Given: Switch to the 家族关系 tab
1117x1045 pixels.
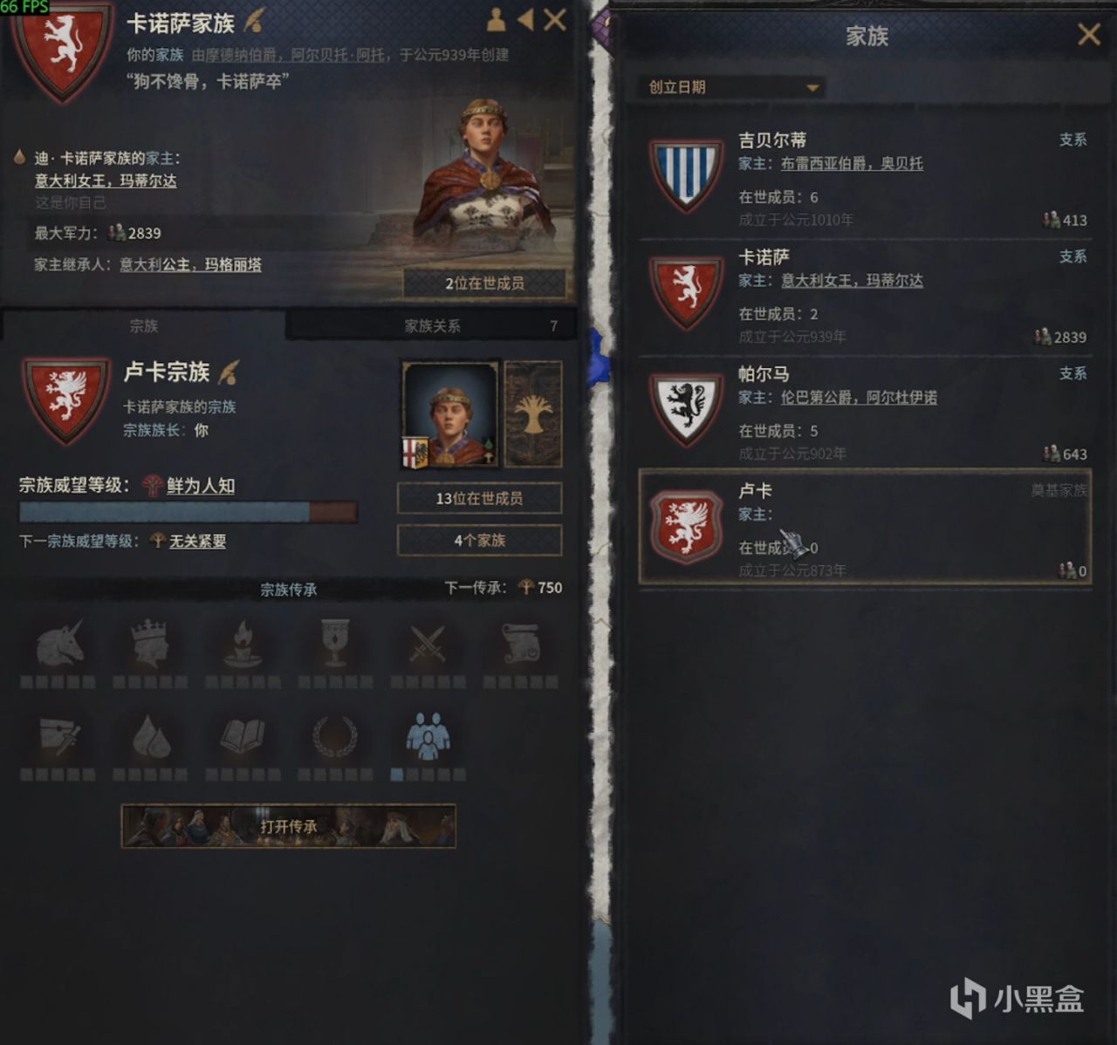Looking at the screenshot, I should pyautogui.click(x=432, y=326).
